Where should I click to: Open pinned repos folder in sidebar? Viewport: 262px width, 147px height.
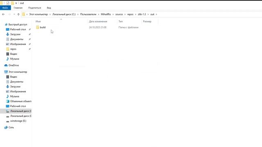(13, 49)
